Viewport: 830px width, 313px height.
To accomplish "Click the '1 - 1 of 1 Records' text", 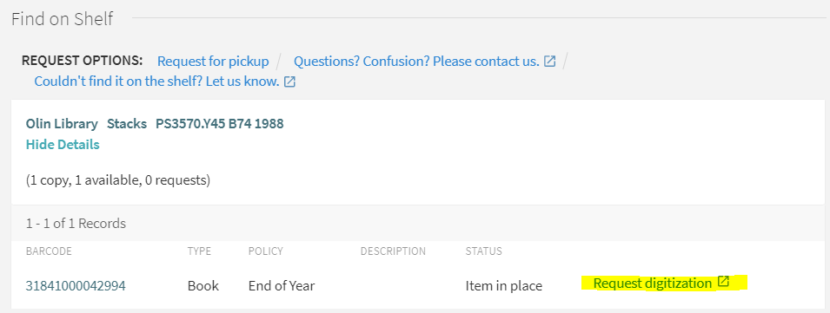I will coord(76,224).
